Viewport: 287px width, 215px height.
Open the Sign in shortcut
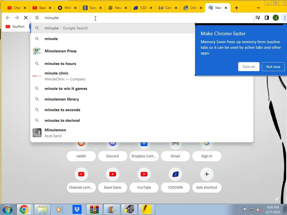(x=207, y=156)
